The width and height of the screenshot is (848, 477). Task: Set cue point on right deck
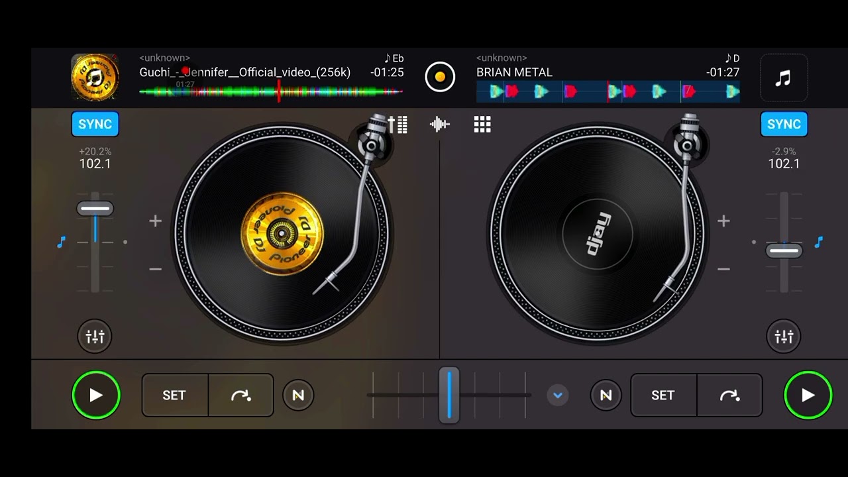(x=663, y=396)
